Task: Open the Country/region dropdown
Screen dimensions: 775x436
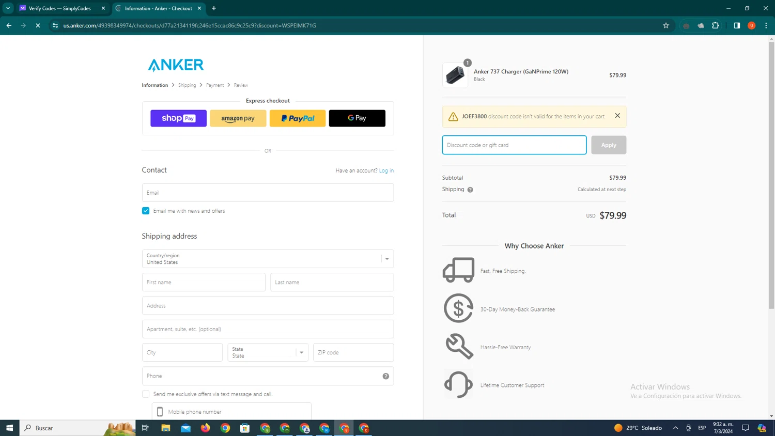Action: (268, 259)
